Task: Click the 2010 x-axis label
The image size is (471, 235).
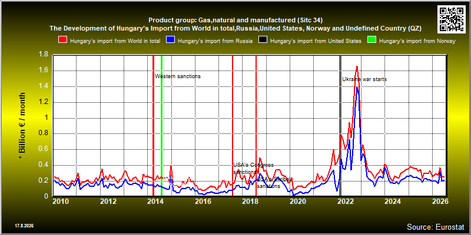Action: point(61,202)
